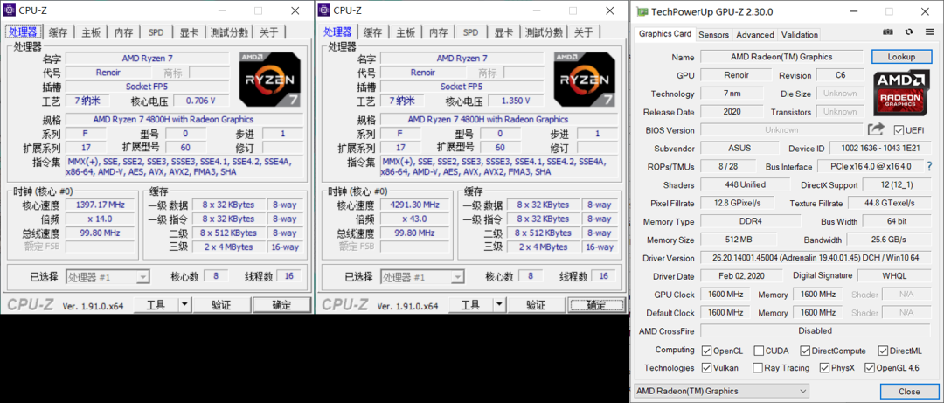
Task: Open the 处理器 #1 dropdown in left CPU-Z
Action: tap(108, 277)
